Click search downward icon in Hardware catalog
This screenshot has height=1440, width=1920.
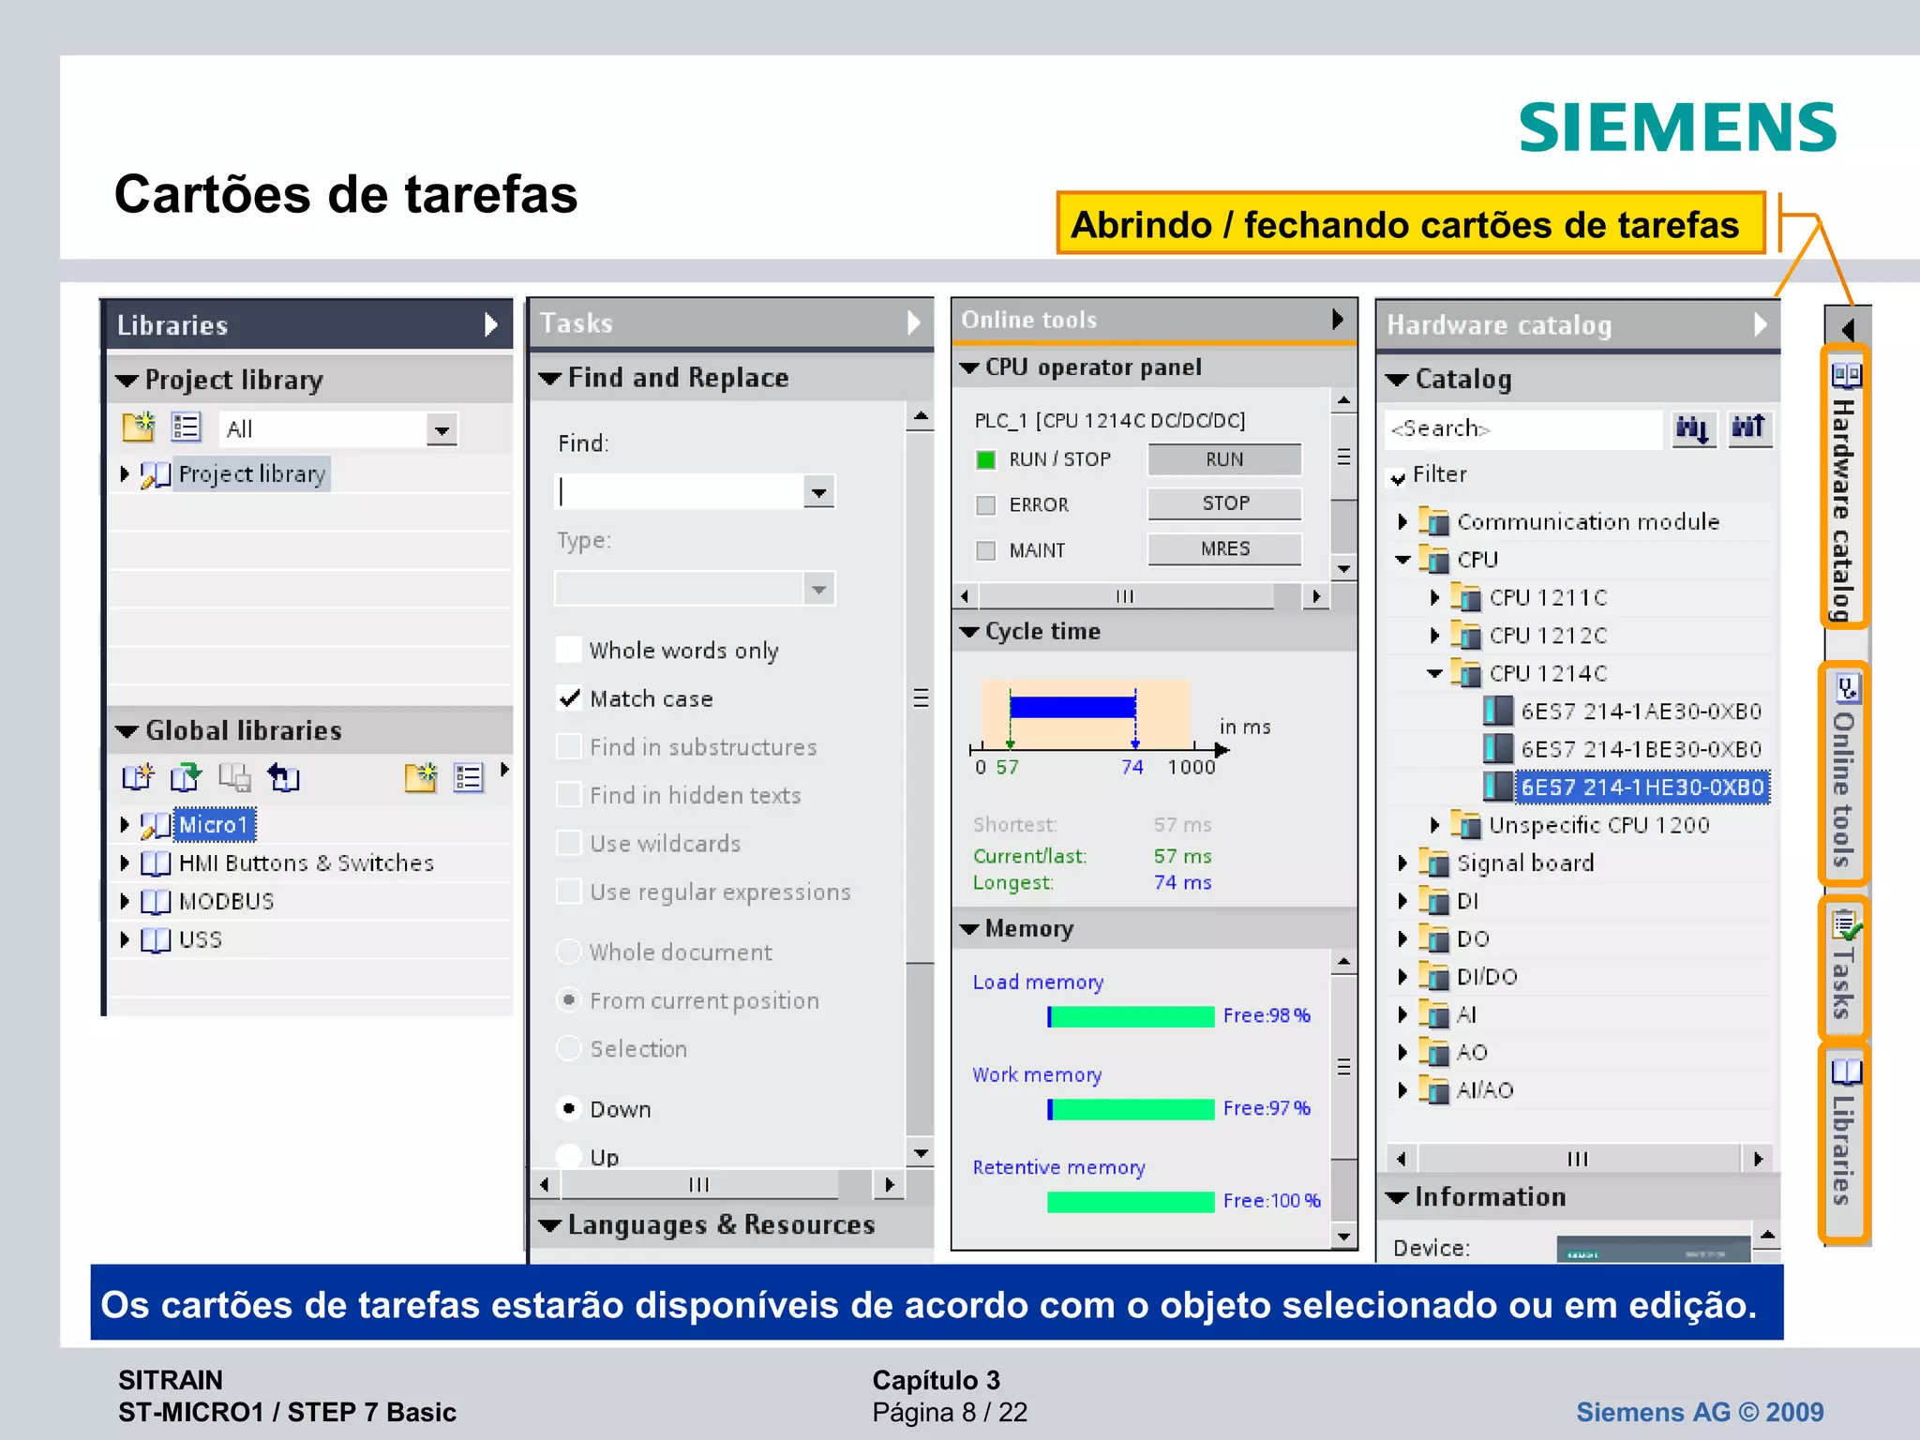pyautogui.click(x=1694, y=429)
